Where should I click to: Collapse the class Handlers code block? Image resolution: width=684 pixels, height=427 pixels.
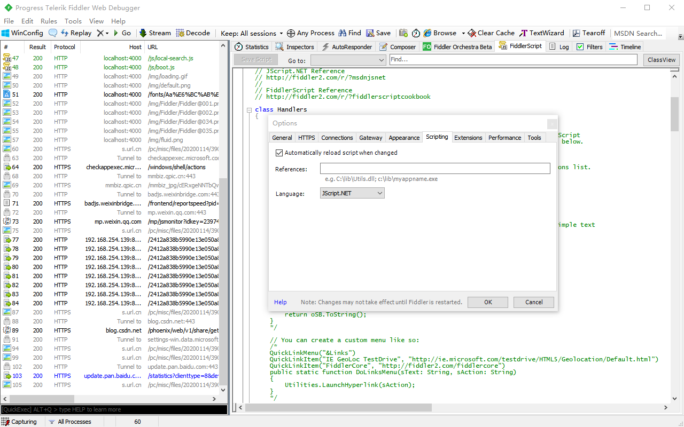click(249, 110)
